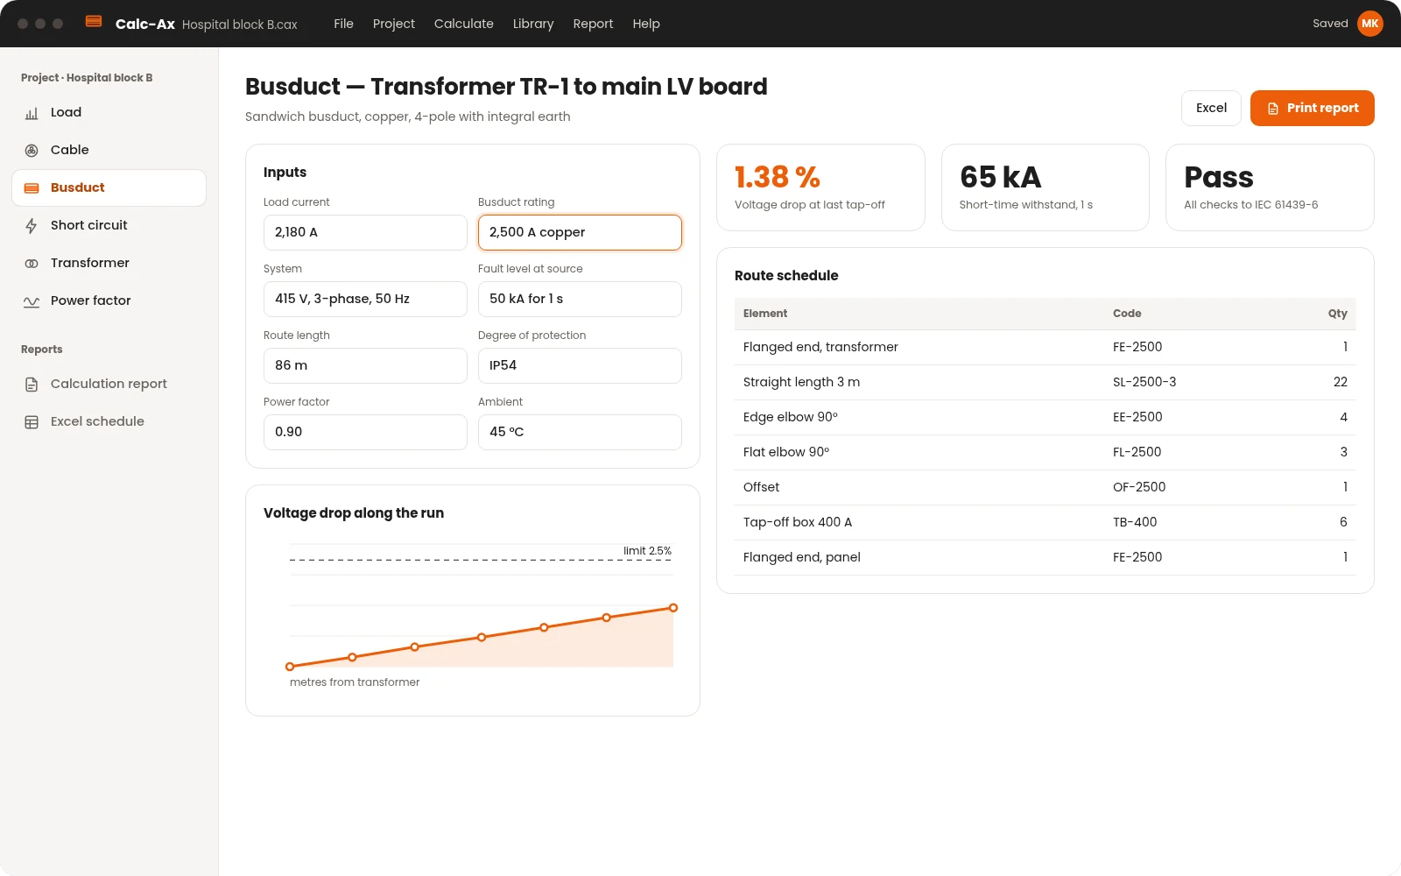
Task: Click the Fault level at source field
Action: pos(580,299)
